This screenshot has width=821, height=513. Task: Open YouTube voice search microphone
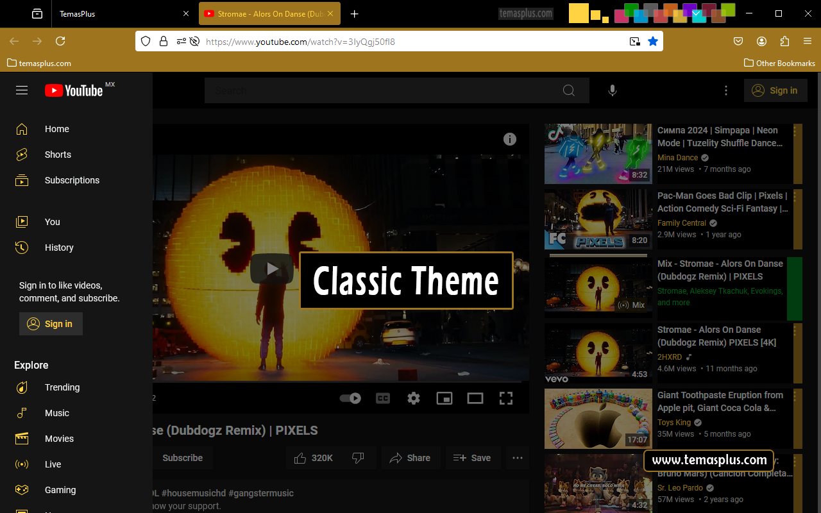tap(612, 90)
